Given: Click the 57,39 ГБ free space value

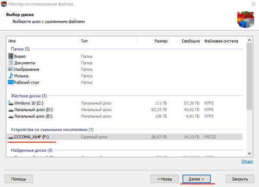Looking at the screenshot, I should tap(191, 103).
